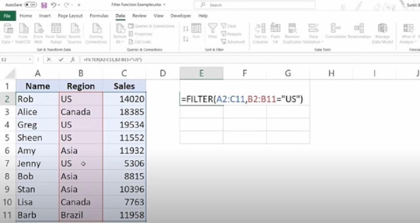Cancel the formula with the X button
Image resolution: width=420 pixels, height=223 pixels.
[49, 60]
